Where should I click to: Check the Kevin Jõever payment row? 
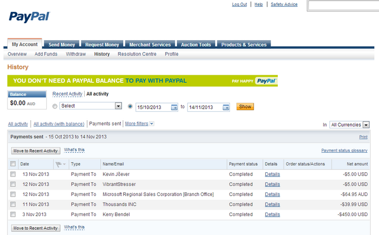[x=13, y=174]
